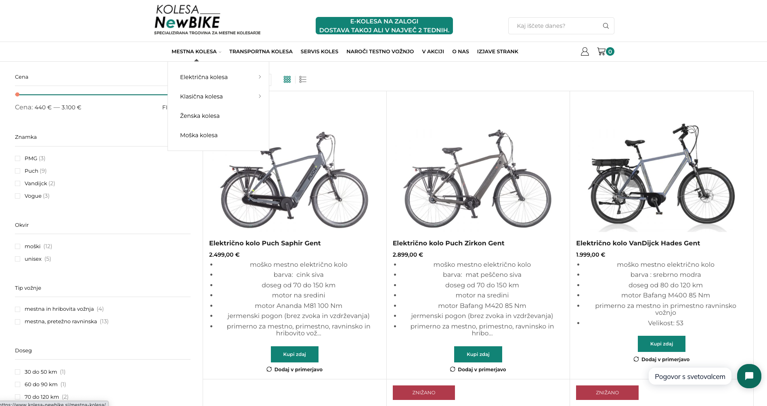Expand Klasična kolesa submenu arrow

[x=260, y=96]
